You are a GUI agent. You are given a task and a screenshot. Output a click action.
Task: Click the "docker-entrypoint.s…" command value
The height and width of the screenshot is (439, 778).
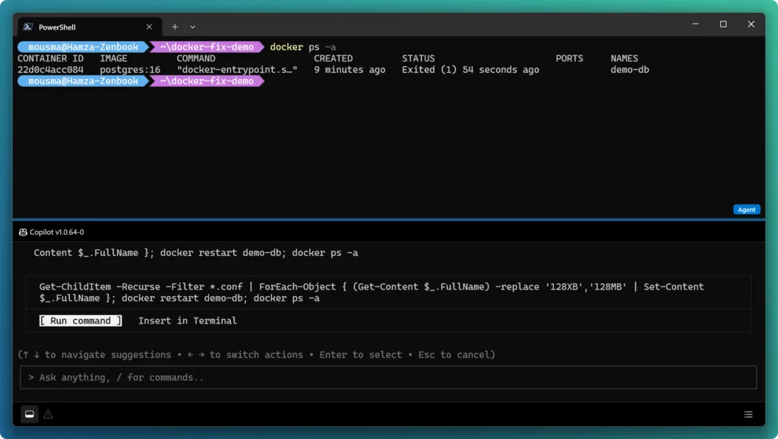[x=237, y=70]
